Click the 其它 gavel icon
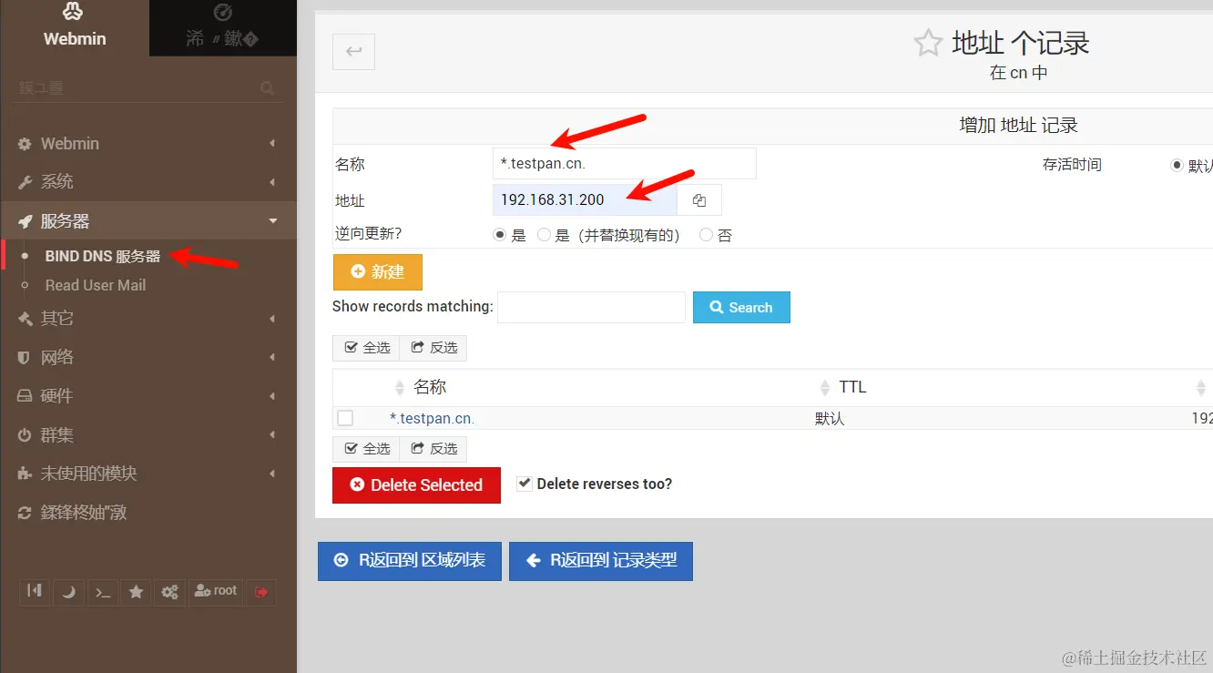The image size is (1213, 673). (x=25, y=319)
